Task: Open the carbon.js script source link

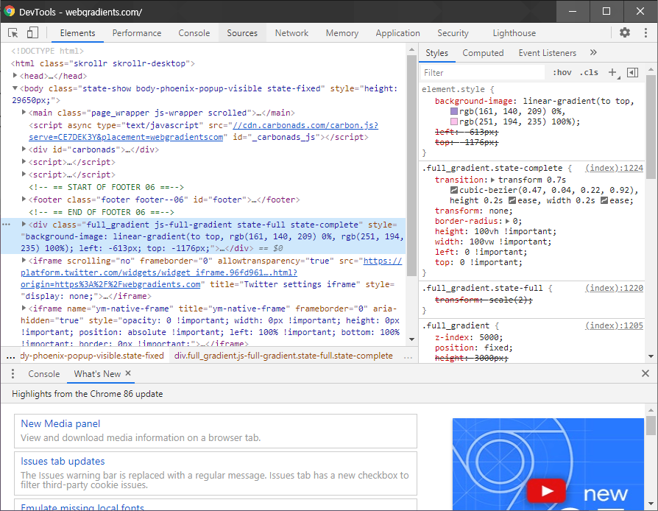Action: [203, 131]
